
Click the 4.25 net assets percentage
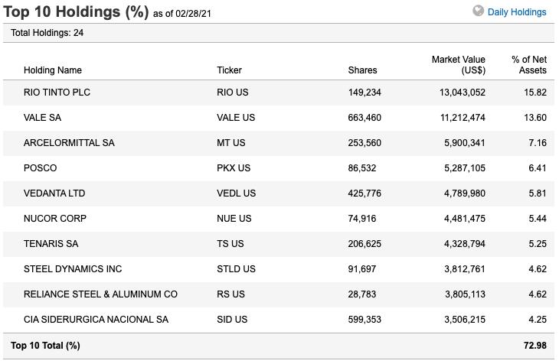(x=538, y=320)
